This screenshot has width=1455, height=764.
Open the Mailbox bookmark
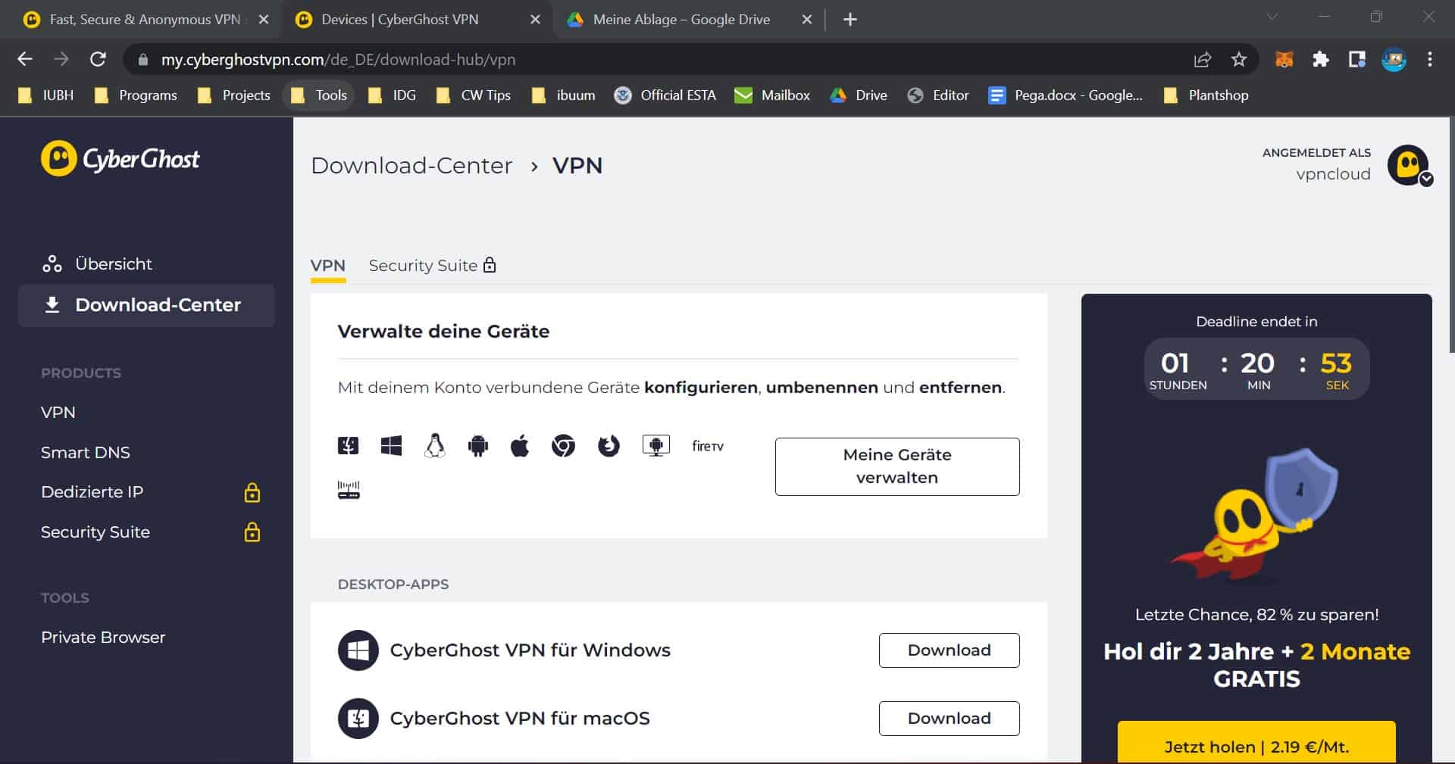[772, 95]
